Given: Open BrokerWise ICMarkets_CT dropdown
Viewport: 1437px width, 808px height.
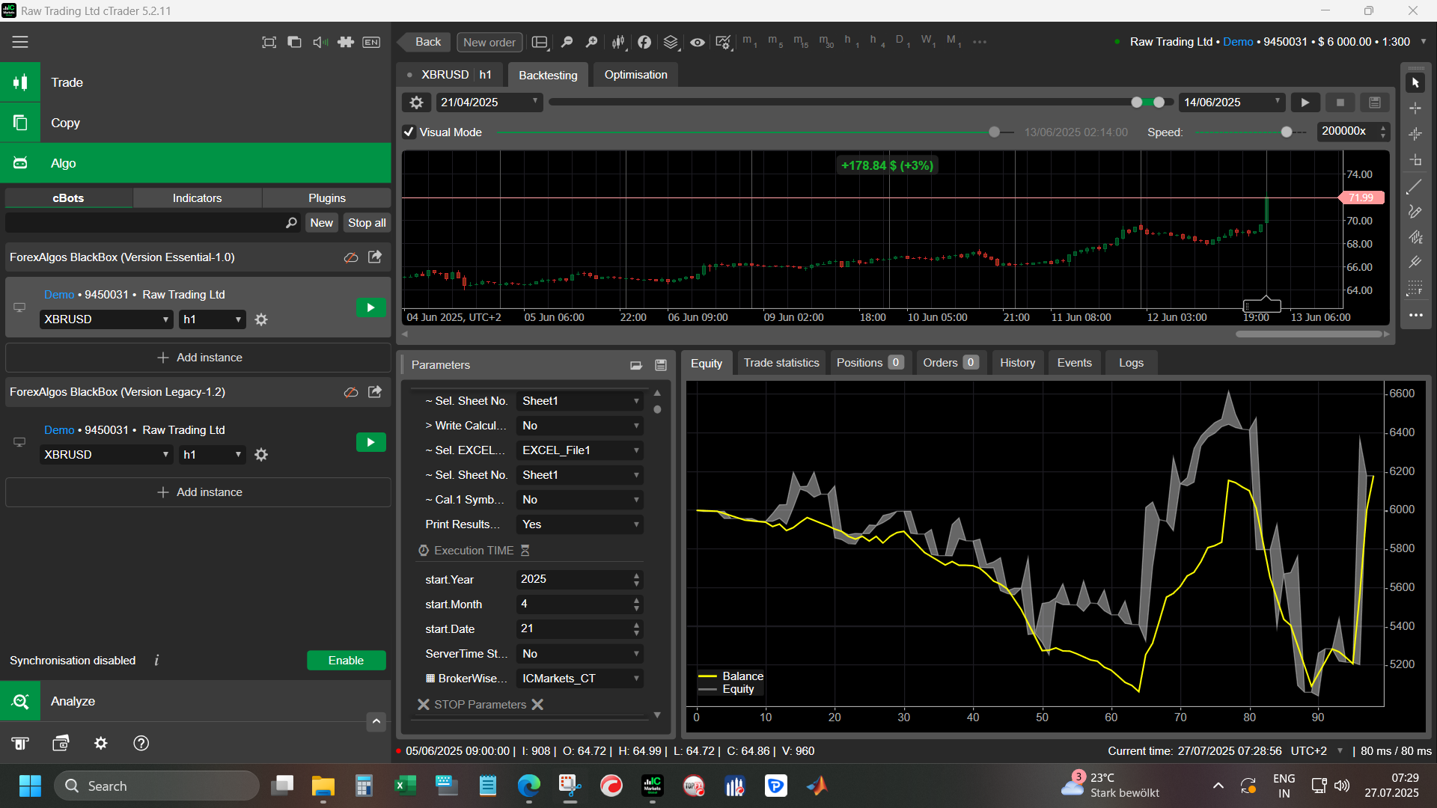Looking at the screenshot, I should pos(580,679).
